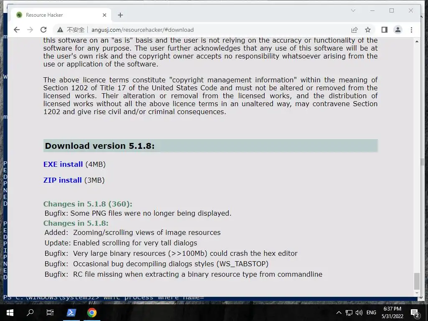Go back to the previous page

coord(17,30)
